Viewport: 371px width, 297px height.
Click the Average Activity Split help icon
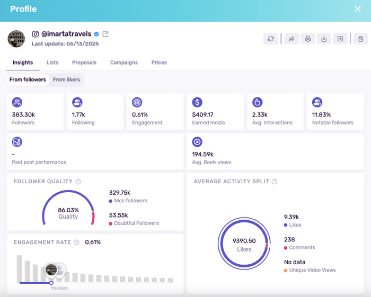275,182
